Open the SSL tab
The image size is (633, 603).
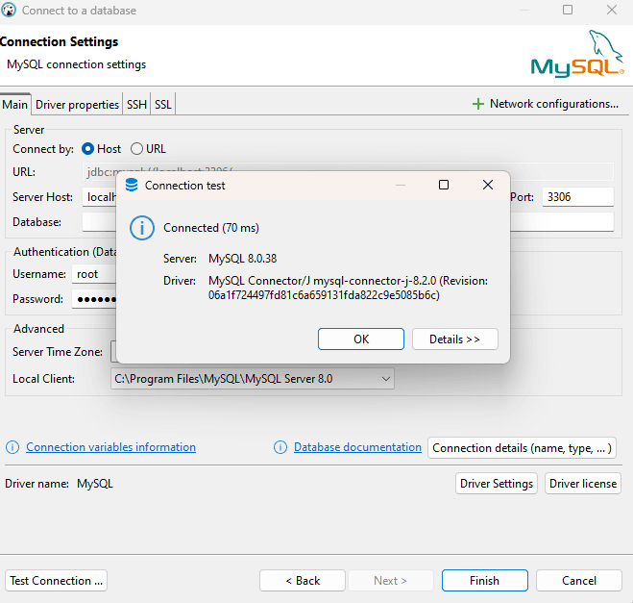coord(163,105)
